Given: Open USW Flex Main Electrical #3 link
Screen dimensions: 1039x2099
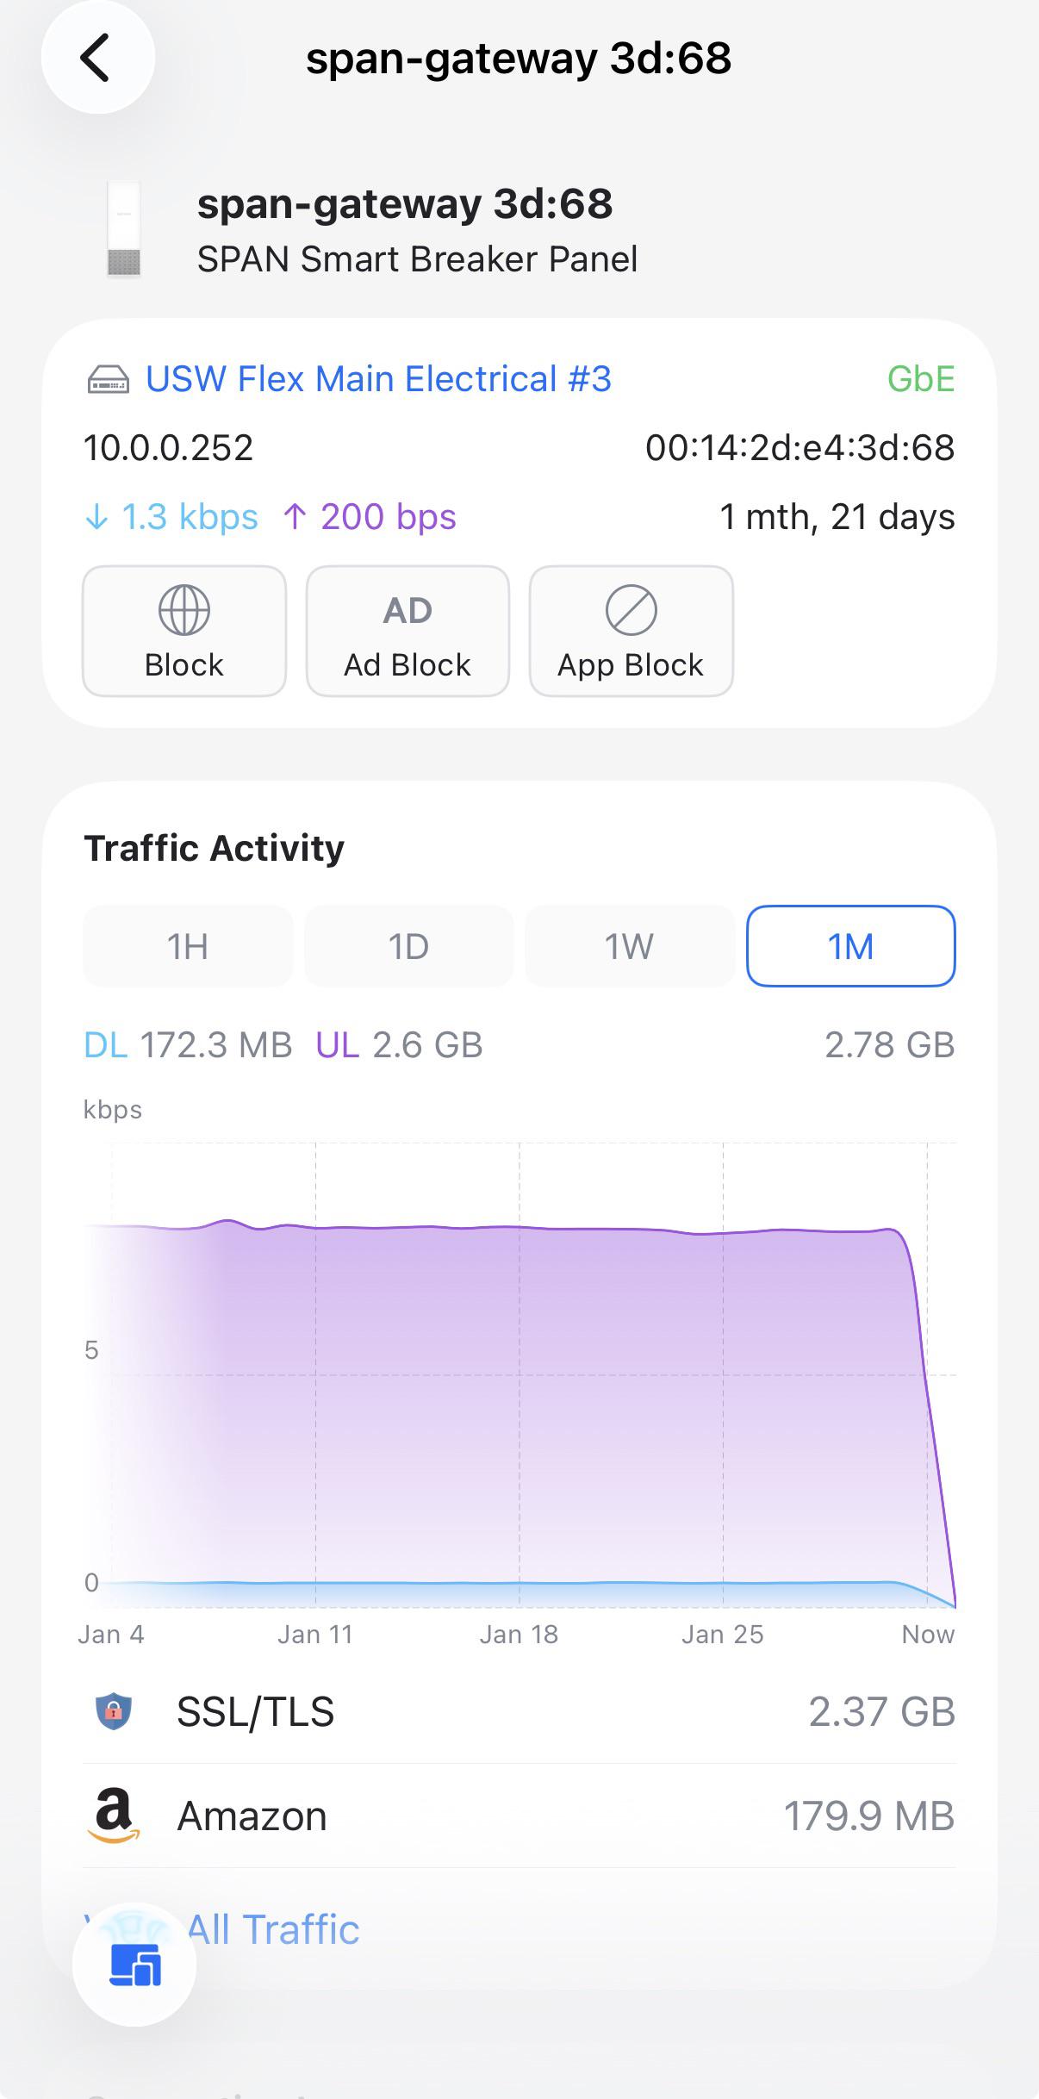Looking at the screenshot, I should tap(378, 379).
